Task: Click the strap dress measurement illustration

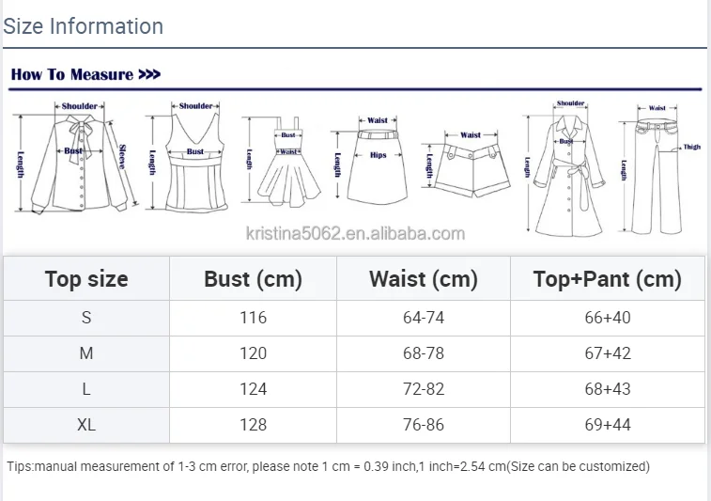Action: (x=282, y=161)
